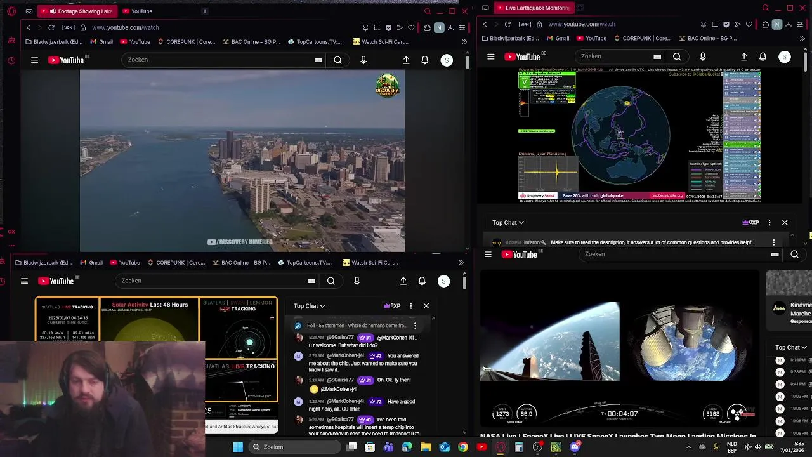Open guide menu in the SpaceX window
The height and width of the screenshot is (457, 812).
(x=488, y=255)
